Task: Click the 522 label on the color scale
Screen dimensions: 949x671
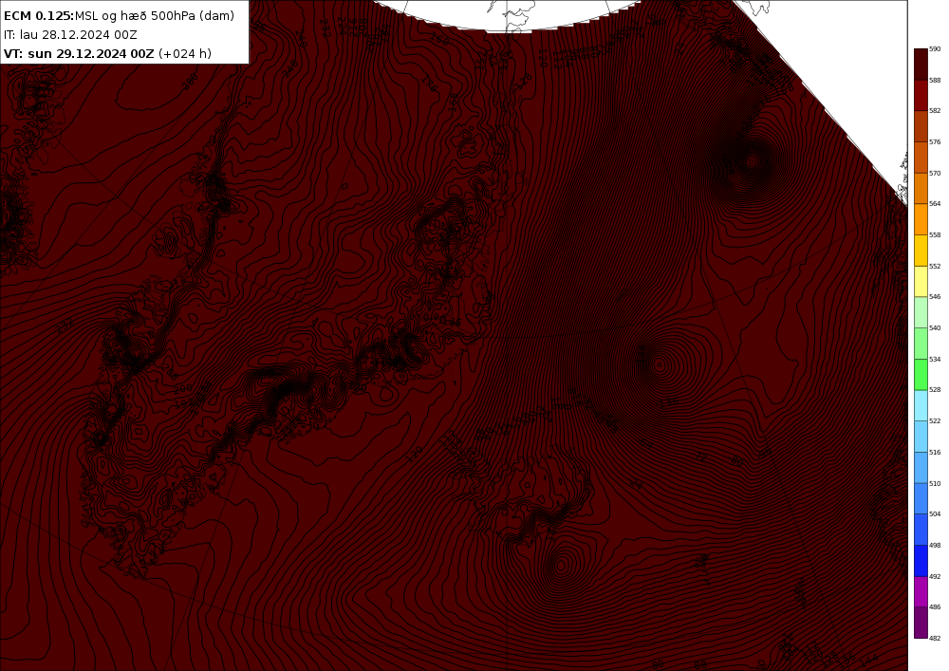Action: (x=935, y=421)
